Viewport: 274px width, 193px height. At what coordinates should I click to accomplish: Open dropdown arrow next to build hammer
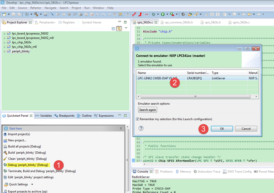(x=41, y=14)
